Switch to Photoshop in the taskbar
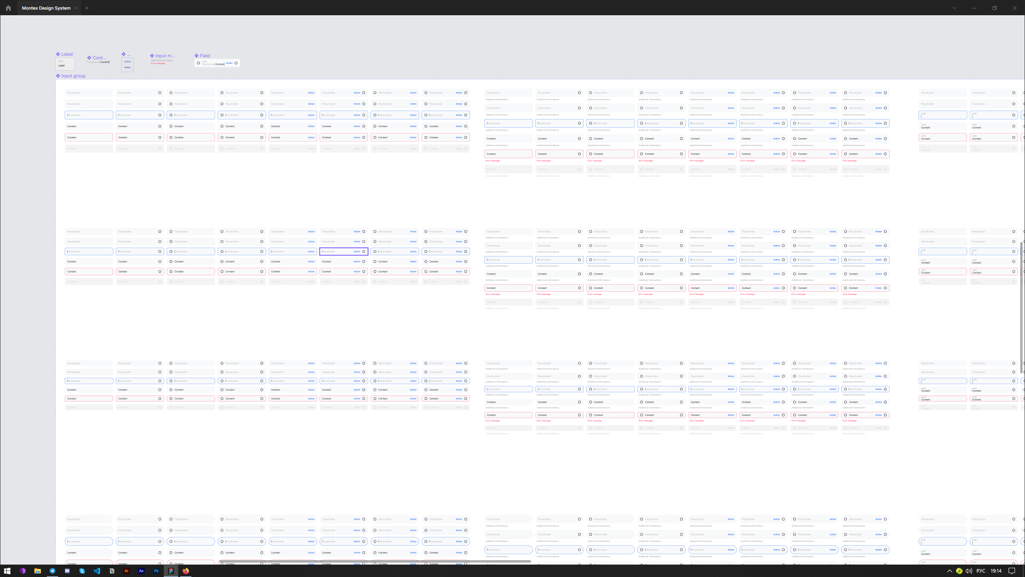Screen dimensions: 1025x577 coord(156,571)
